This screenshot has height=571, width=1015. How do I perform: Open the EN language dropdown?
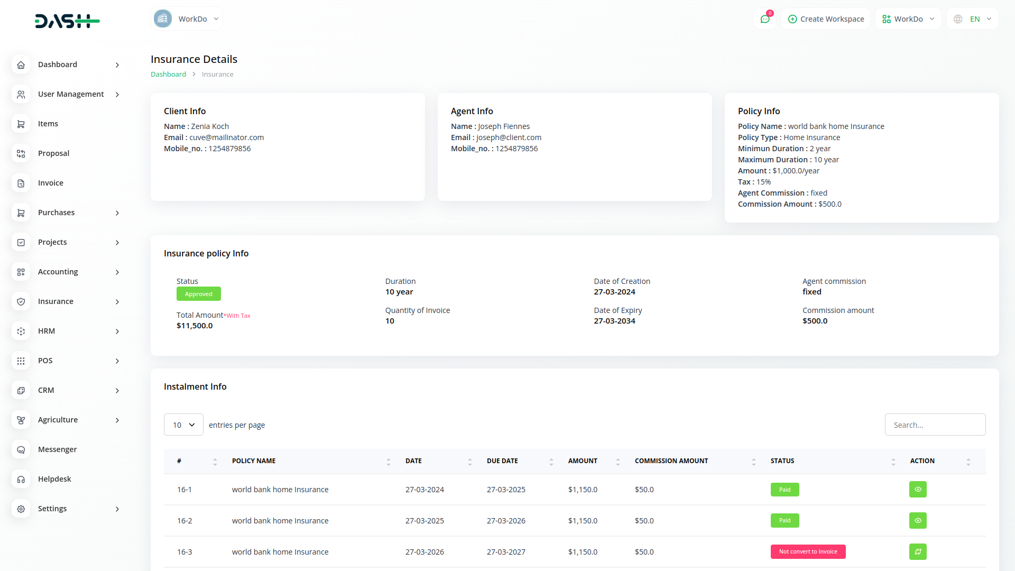974,19
